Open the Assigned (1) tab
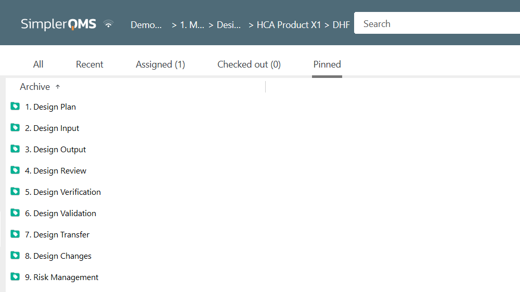 click(x=160, y=64)
